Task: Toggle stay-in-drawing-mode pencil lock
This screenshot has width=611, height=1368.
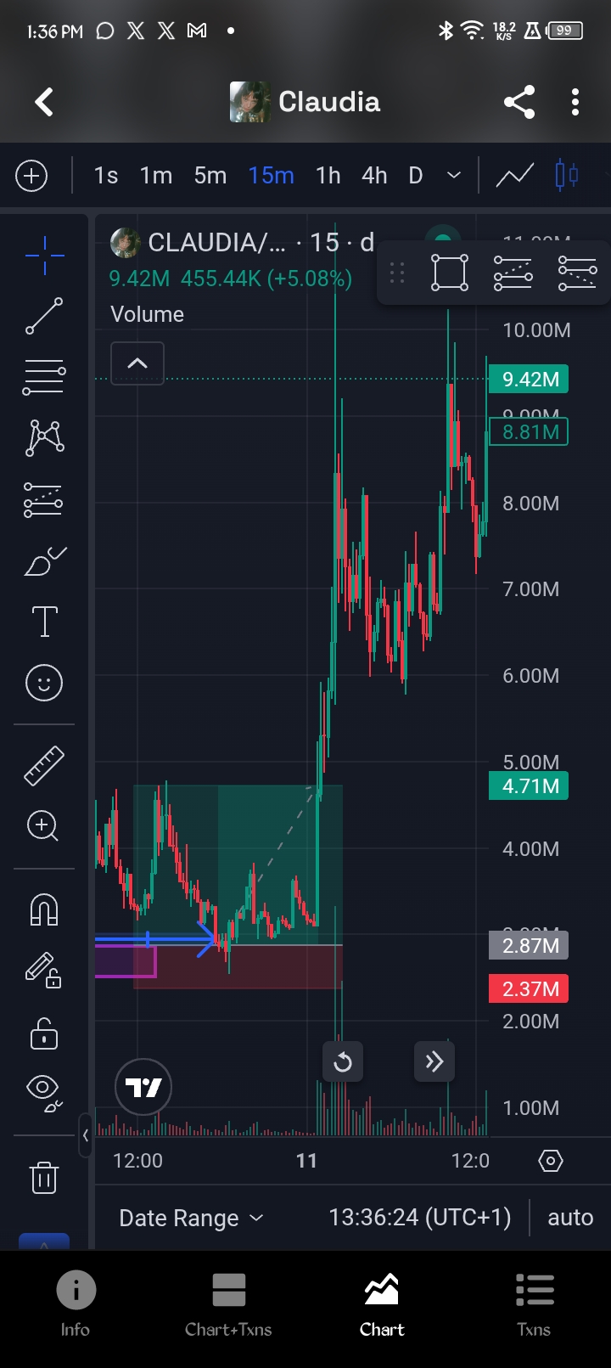Action: click(x=42, y=971)
